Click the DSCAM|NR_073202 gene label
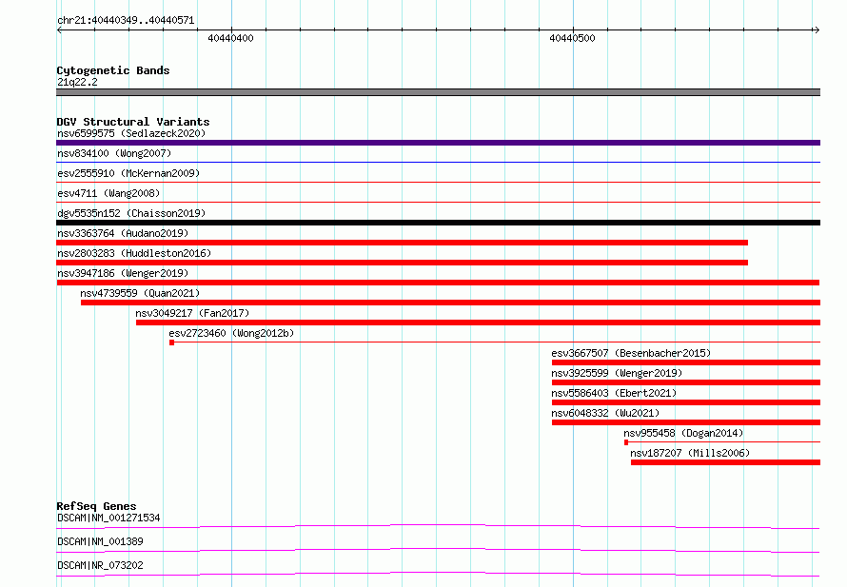 [x=100, y=565]
